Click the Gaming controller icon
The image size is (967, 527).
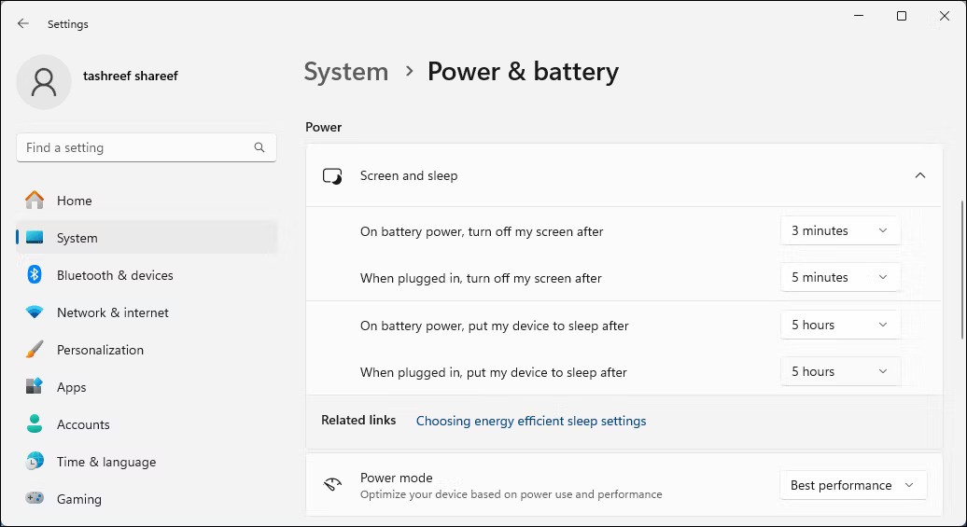[35, 499]
